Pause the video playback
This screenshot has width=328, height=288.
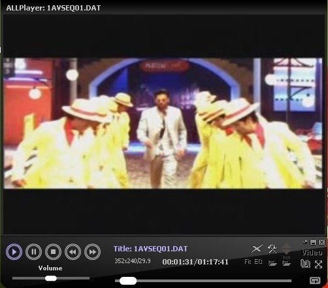[x=33, y=252]
